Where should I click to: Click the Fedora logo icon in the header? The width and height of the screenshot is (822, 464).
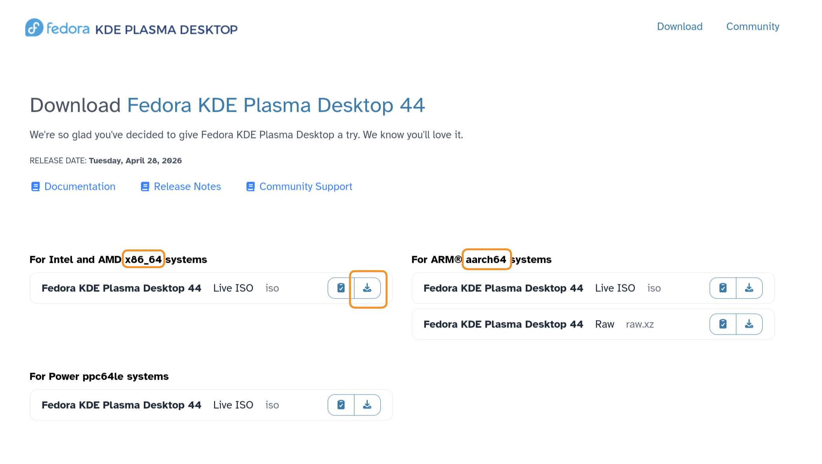(x=34, y=27)
